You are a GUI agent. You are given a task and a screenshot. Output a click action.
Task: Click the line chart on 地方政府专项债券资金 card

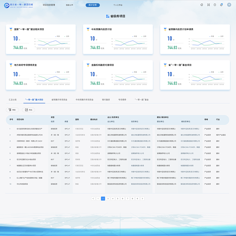[x=52, y=80]
